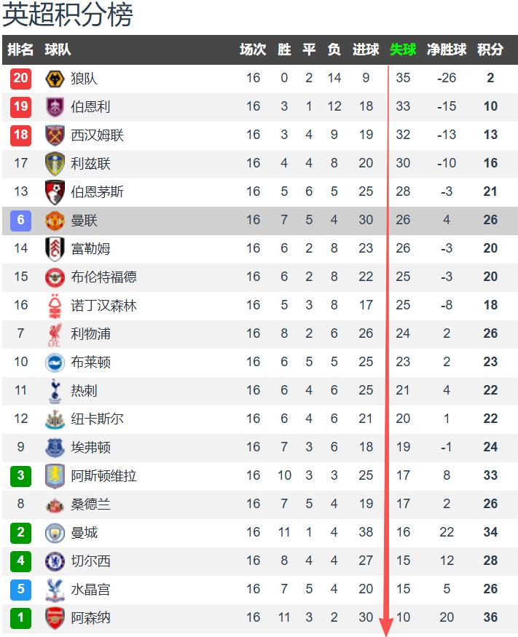This screenshot has height=637, width=518.
Task: Click the Burnley club crest icon
Action: tap(55, 107)
